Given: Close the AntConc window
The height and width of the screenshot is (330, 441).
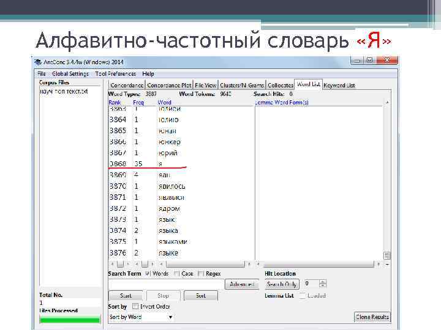Looking at the screenshot, I should tap(387, 60).
